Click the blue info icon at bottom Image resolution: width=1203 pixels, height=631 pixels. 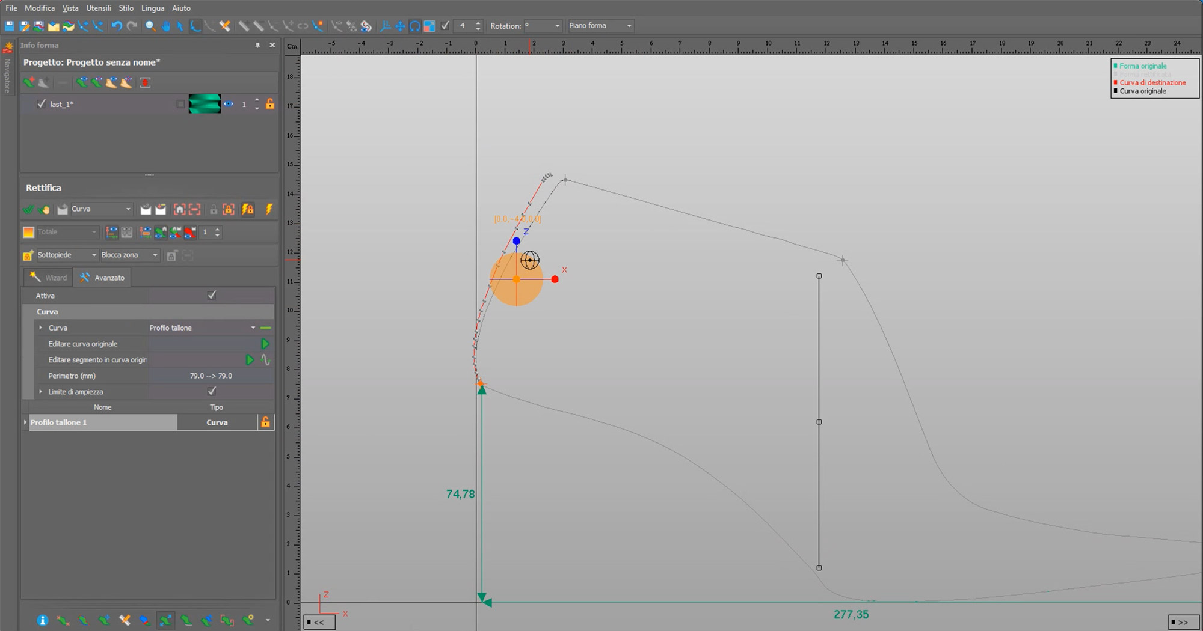42,620
